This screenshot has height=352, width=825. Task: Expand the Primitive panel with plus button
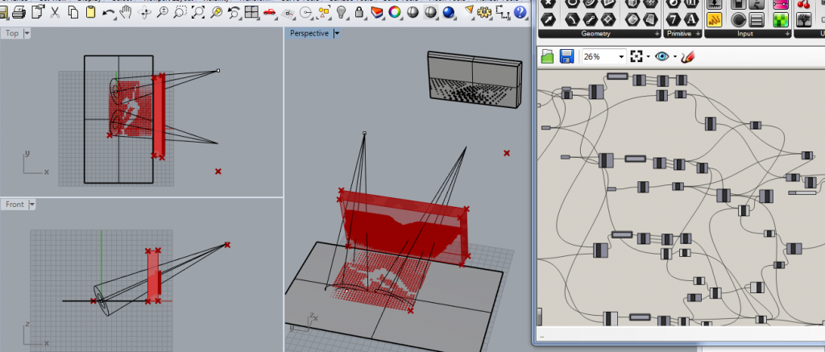699,34
